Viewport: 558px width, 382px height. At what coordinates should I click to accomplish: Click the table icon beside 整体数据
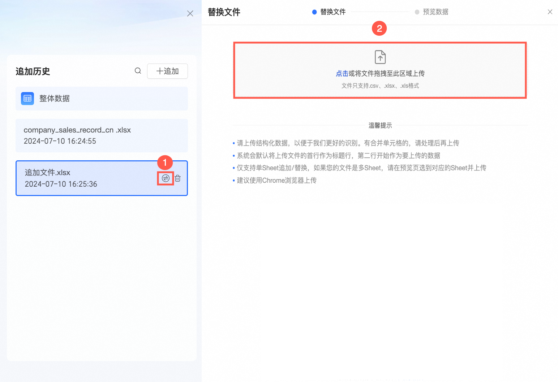click(x=27, y=98)
